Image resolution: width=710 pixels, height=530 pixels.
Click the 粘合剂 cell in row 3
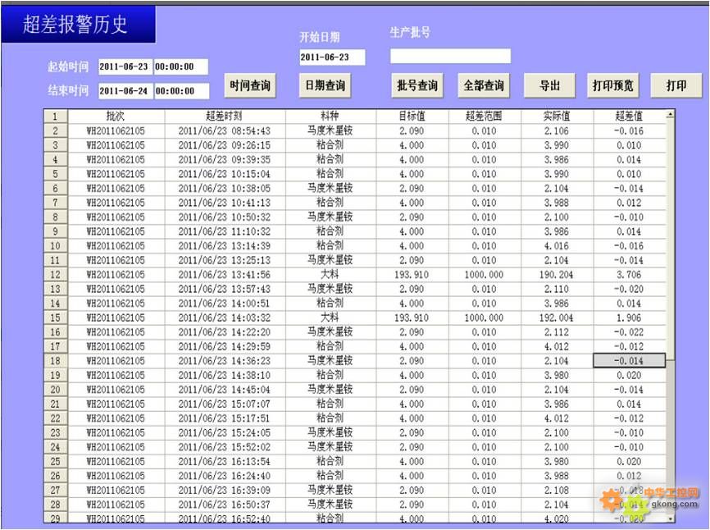[330, 145]
